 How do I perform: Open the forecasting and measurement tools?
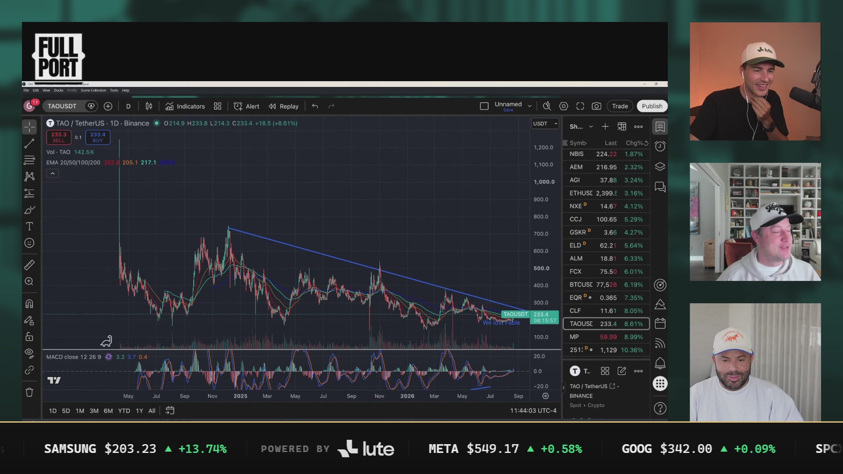point(29,193)
